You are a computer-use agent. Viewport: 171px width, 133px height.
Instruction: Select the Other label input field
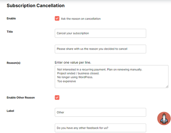[x=100, y=112]
